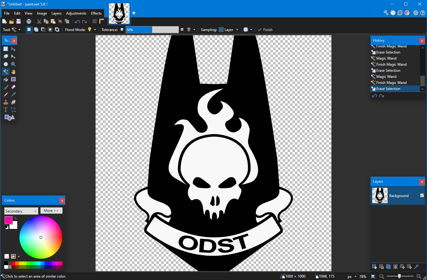Set selection mode to Invert (xor)
Image resolution: width=427 pixels, height=280 pixels.
coord(57,29)
